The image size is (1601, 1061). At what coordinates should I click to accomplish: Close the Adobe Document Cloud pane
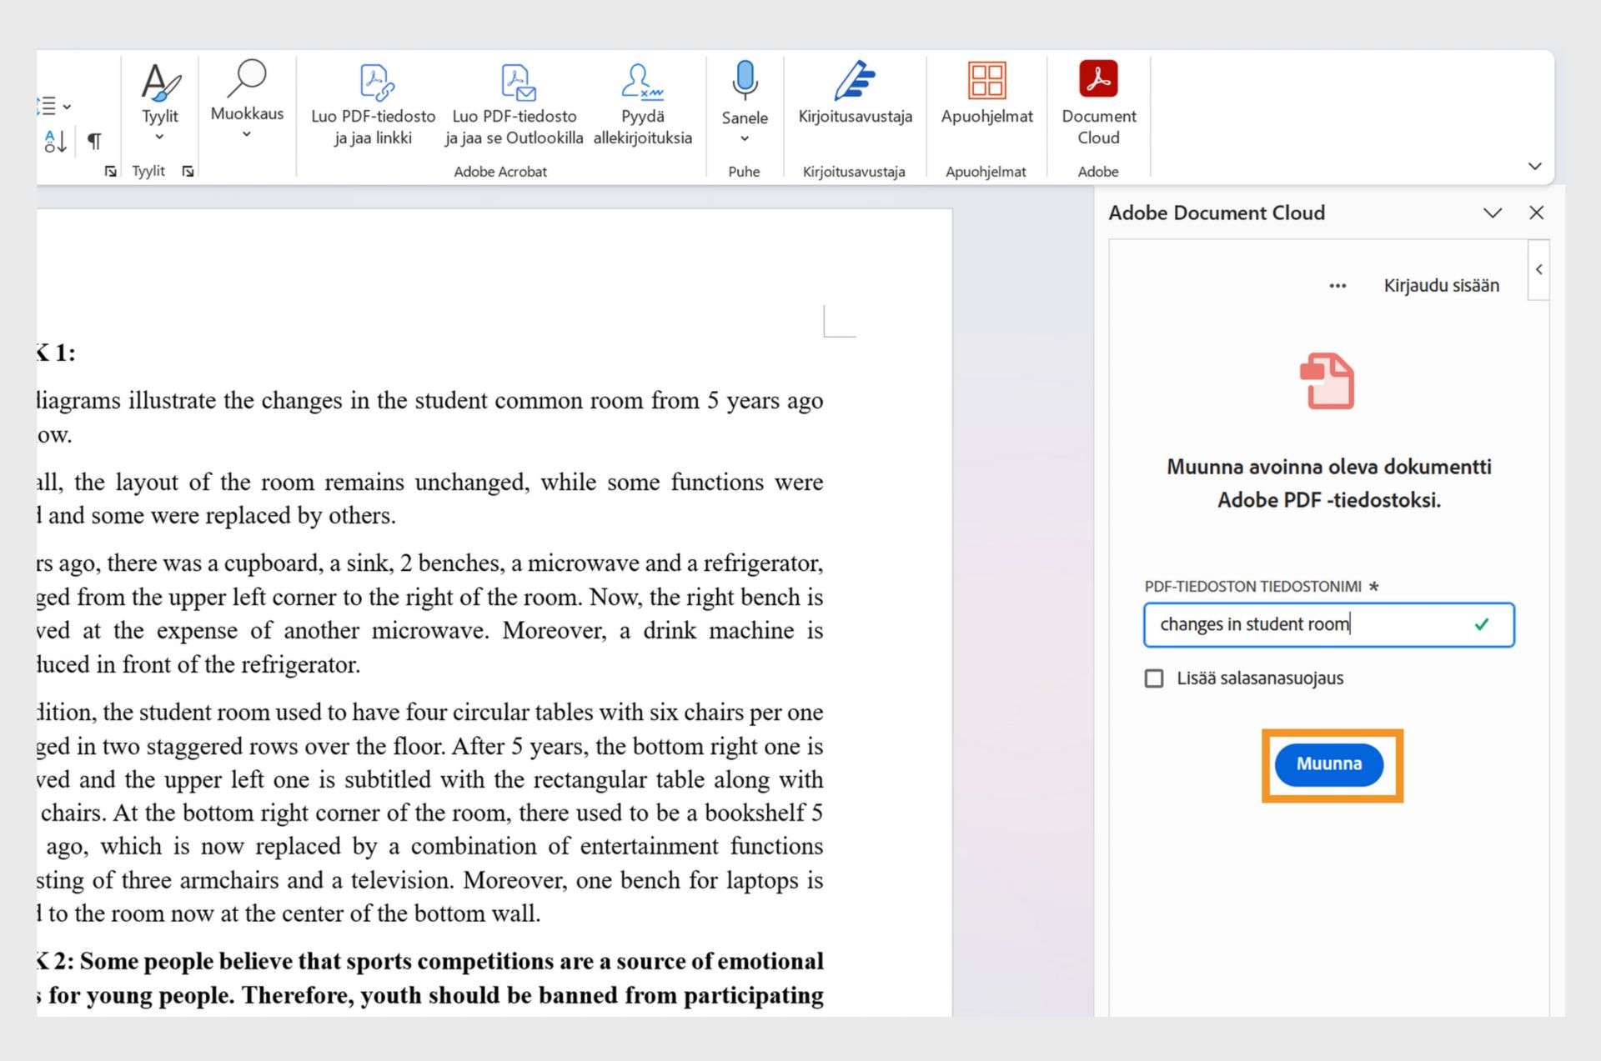click(x=1537, y=213)
